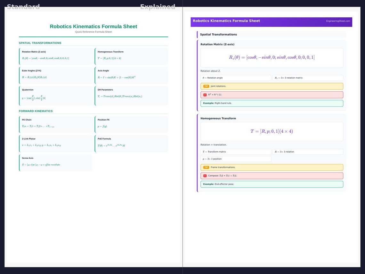Click the small green "T = [R,p;0,1](4×4)" formula

click(109, 58)
